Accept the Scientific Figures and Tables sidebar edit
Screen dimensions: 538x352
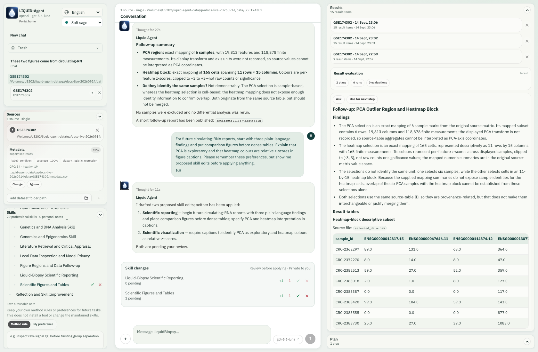[x=92, y=284]
